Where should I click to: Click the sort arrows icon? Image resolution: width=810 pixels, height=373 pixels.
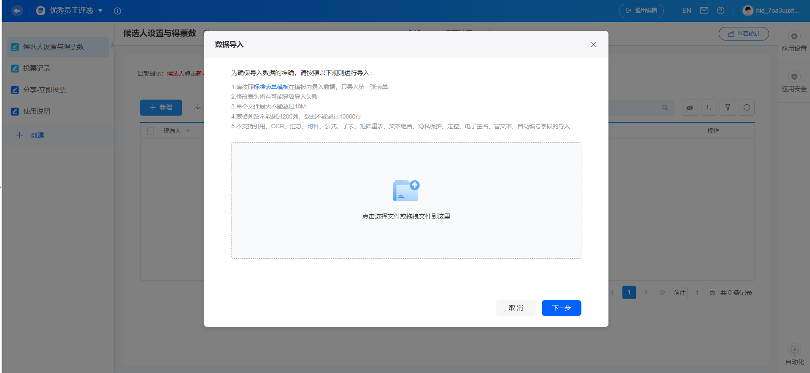click(709, 108)
